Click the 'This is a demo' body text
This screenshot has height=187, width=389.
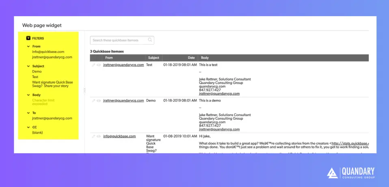[x=210, y=101]
